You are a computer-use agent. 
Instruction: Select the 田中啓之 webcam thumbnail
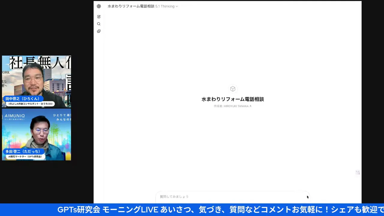click(36, 81)
